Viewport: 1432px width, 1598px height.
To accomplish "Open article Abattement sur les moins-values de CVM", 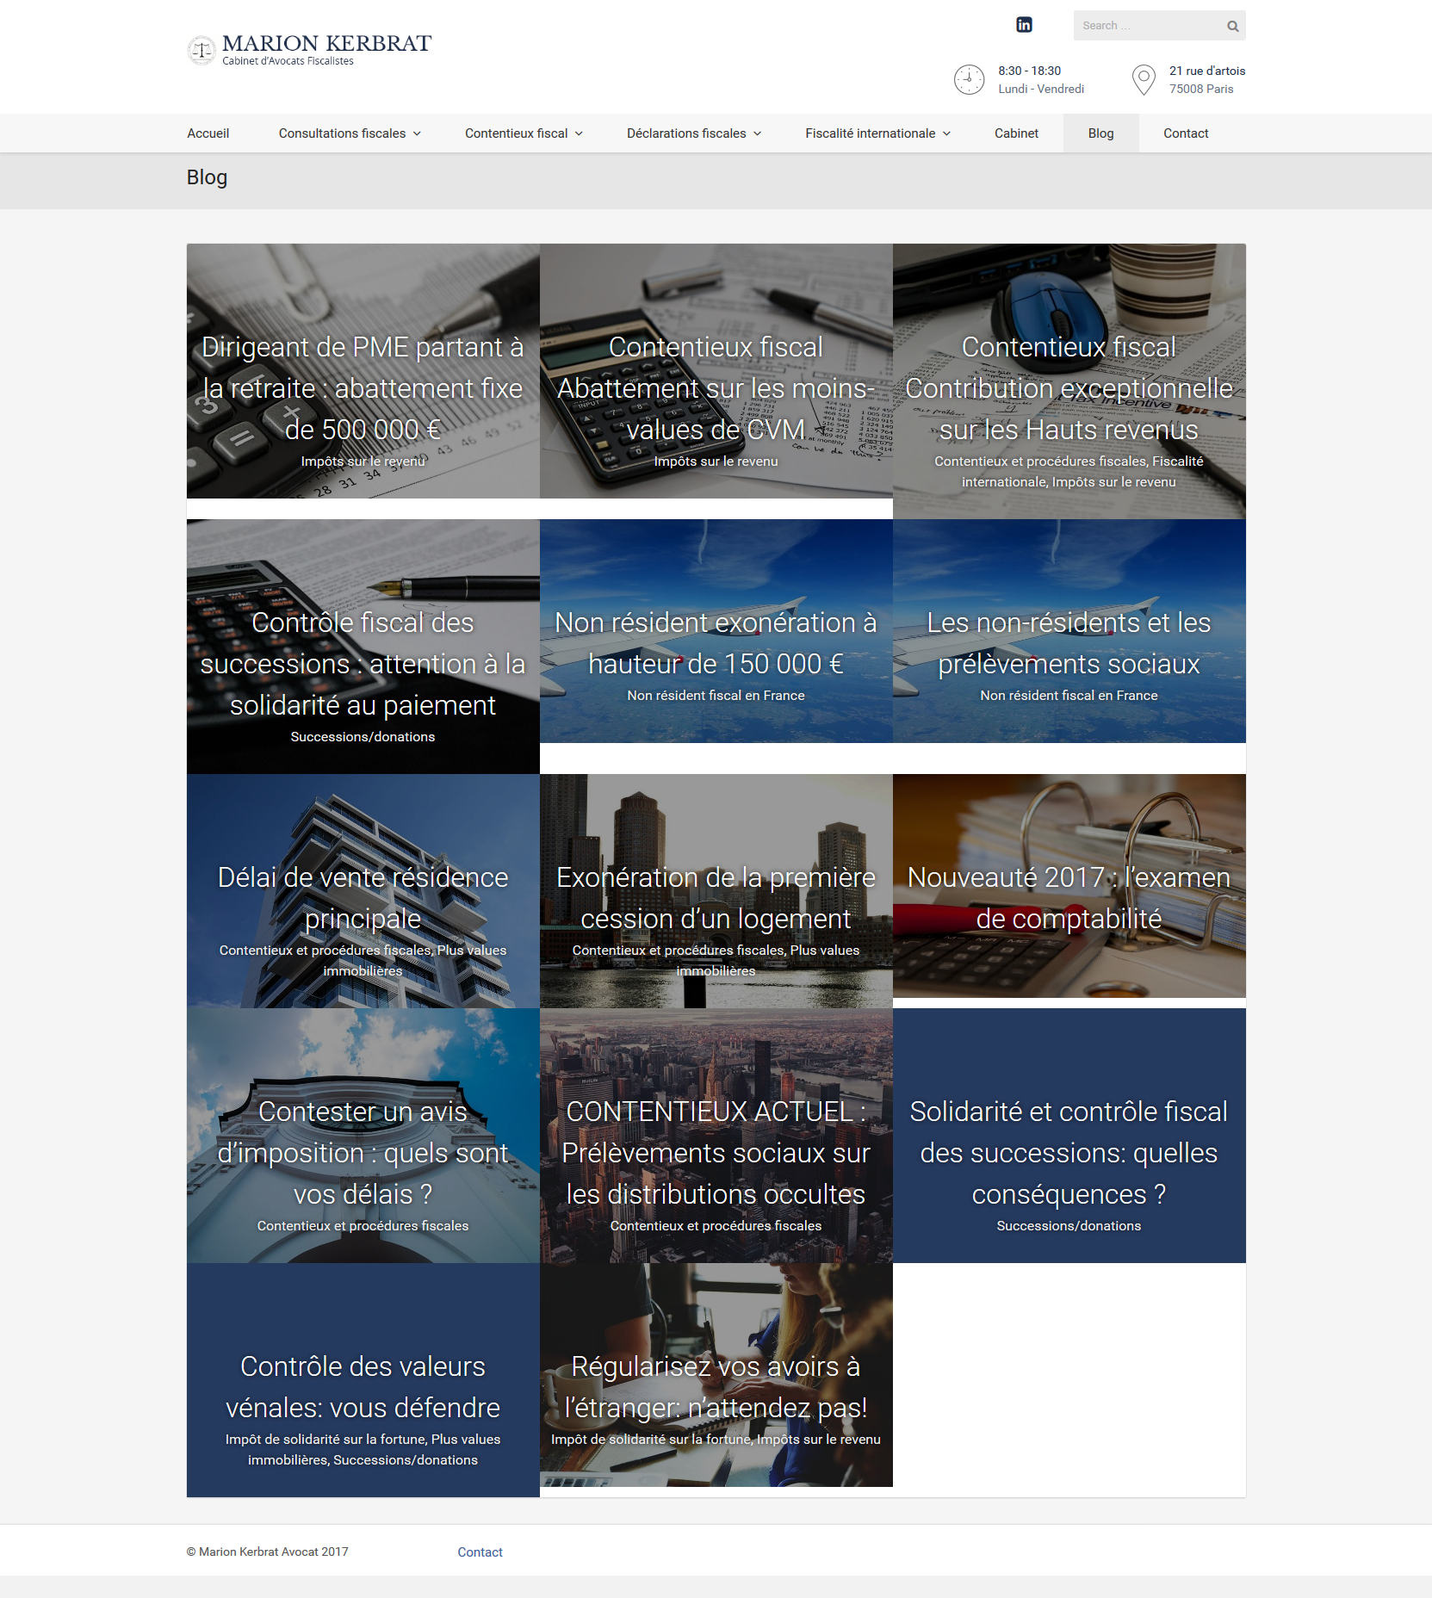I will click(x=716, y=388).
